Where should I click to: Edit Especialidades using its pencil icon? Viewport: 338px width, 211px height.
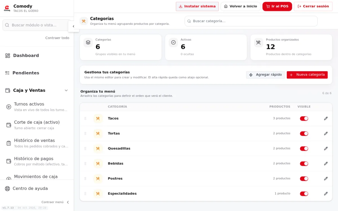tap(326, 194)
